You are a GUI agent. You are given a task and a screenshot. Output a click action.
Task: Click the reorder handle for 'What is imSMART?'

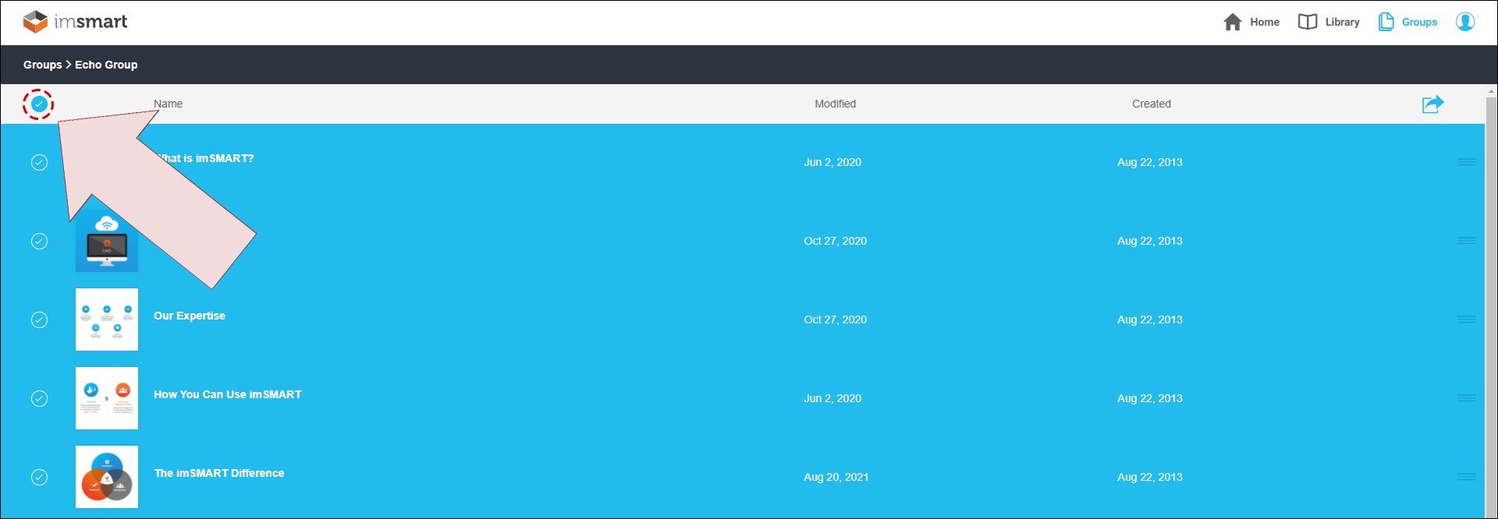(1466, 162)
